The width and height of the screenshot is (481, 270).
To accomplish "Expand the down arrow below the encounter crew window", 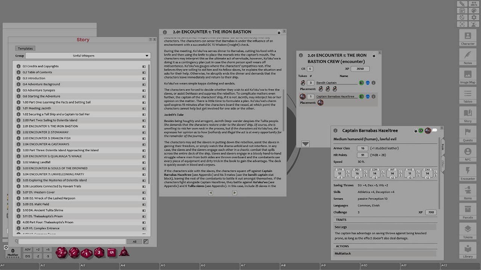I will click(x=305, y=144).
